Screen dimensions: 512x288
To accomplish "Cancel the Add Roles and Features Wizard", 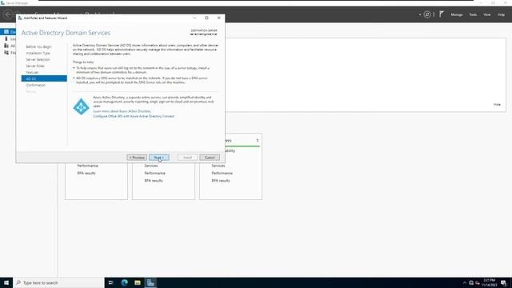I will 210,158.
